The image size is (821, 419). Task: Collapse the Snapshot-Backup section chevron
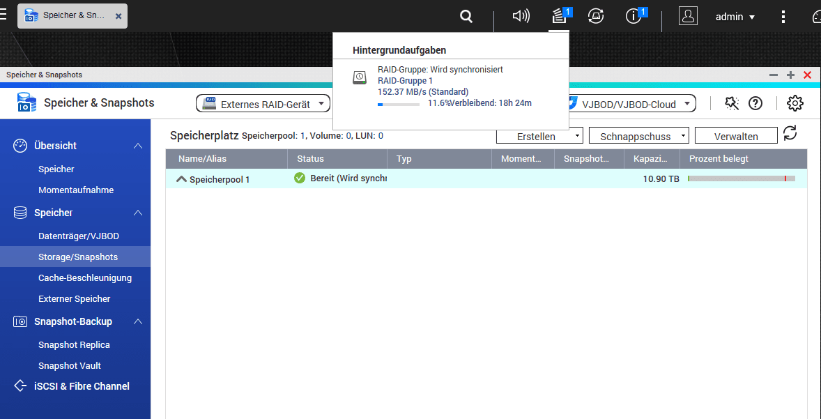tap(138, 321)
